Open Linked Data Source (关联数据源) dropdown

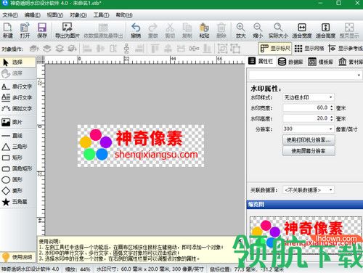pyautogui.click(x=309, y=190)
